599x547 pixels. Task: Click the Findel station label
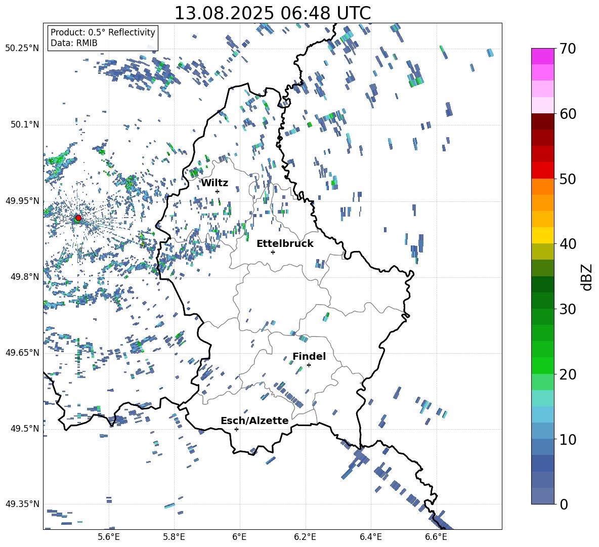[309, 356]
